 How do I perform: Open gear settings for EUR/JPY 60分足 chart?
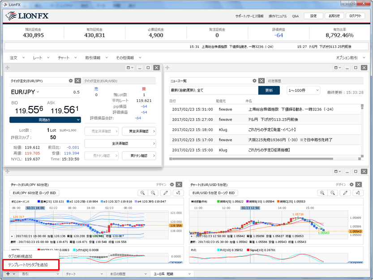tap(172, 184)
